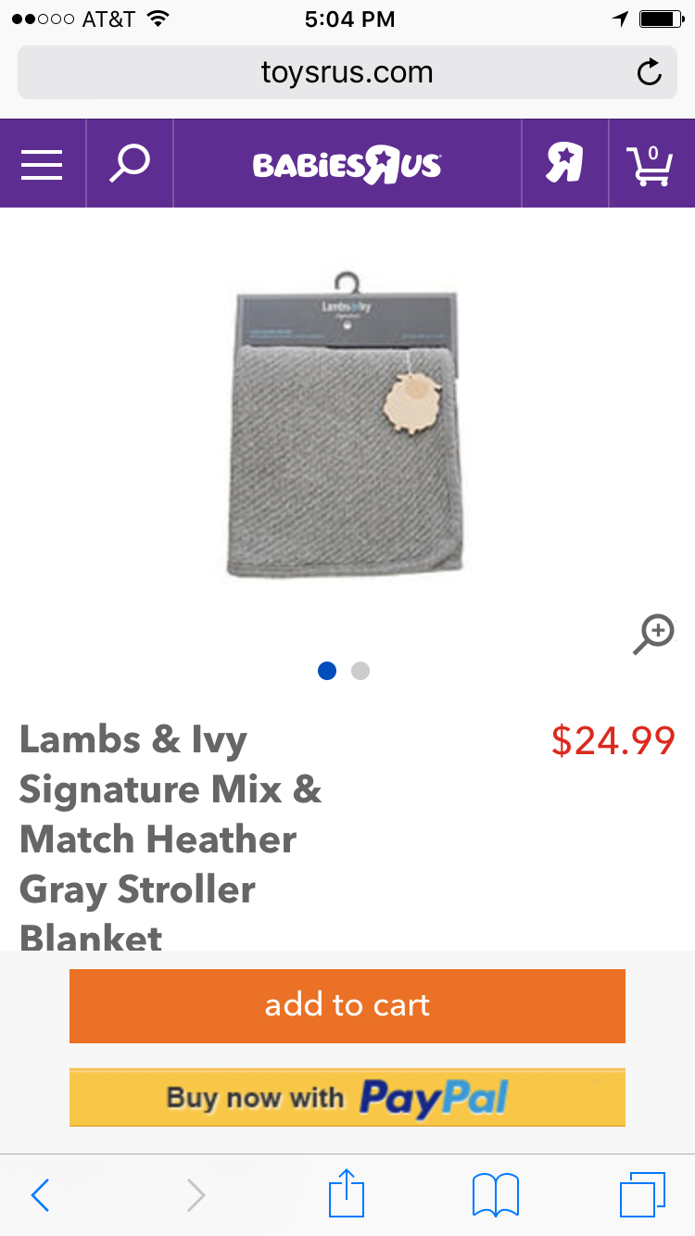Open the hamburger navigation menu
695x1236 pixels.
pos(42,164)
